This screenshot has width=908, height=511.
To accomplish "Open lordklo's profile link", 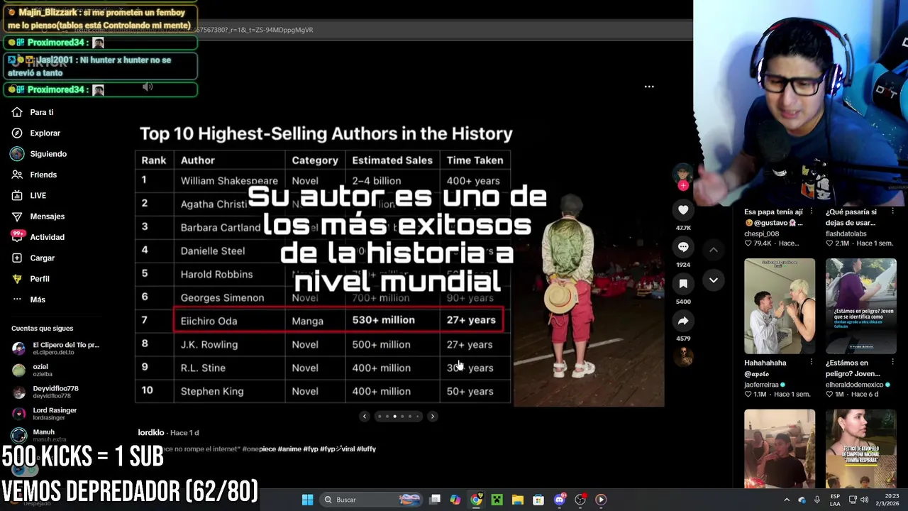I will 151,432.
